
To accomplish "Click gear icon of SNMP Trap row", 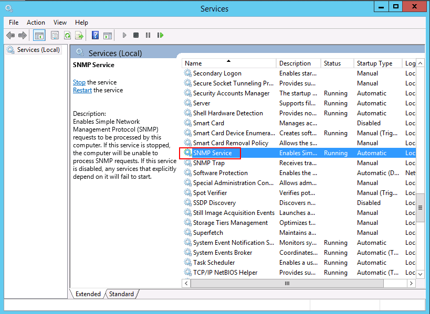I will [187, 163].
